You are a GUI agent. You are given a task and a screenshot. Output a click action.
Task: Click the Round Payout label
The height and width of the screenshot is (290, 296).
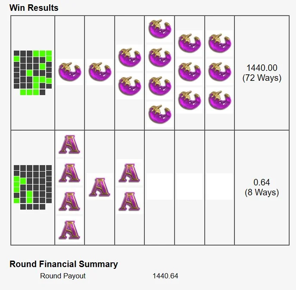(x=63, y=276)
